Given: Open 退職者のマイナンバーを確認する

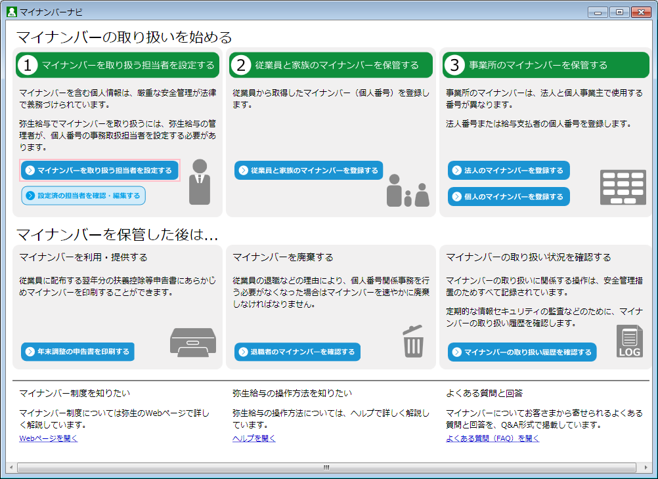Looking at the screenshot, I should click(x=297, y=352).
